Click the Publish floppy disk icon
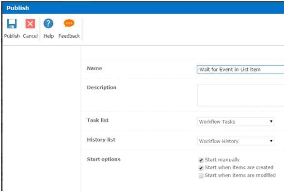The image size is (284, 192). point(12,24)
